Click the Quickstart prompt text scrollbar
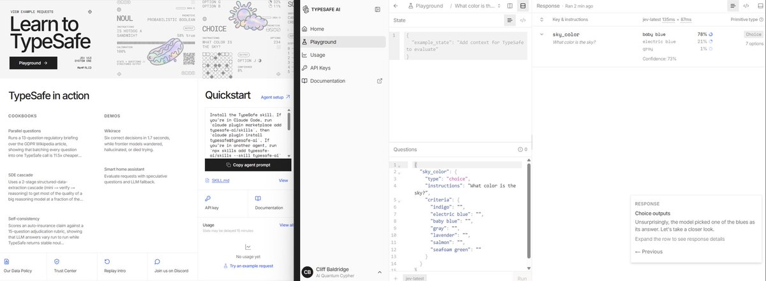 pyautogui.click(x=289, y=122)
